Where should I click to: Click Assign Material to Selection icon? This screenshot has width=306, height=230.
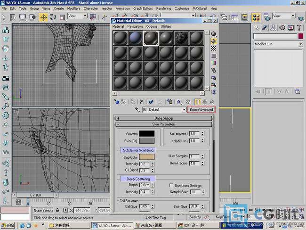click(132, 102)
